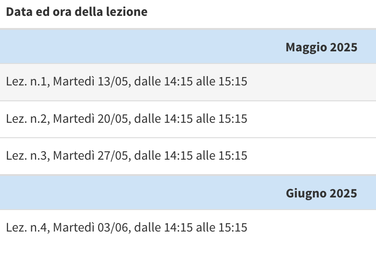Image resolution: width=376 pixels, height=253 pixels.
Task: Click the "Lez. n.1" lesson label
Action: tap(27, 82)
